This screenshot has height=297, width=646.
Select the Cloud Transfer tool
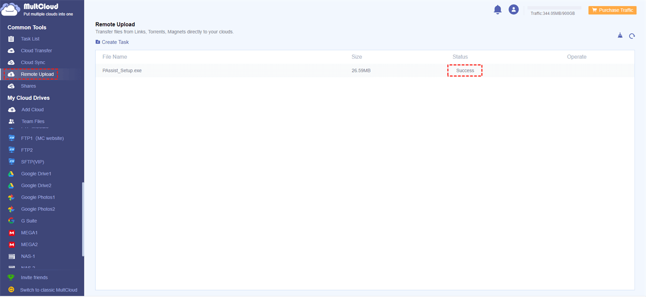(x=36, y=50)
